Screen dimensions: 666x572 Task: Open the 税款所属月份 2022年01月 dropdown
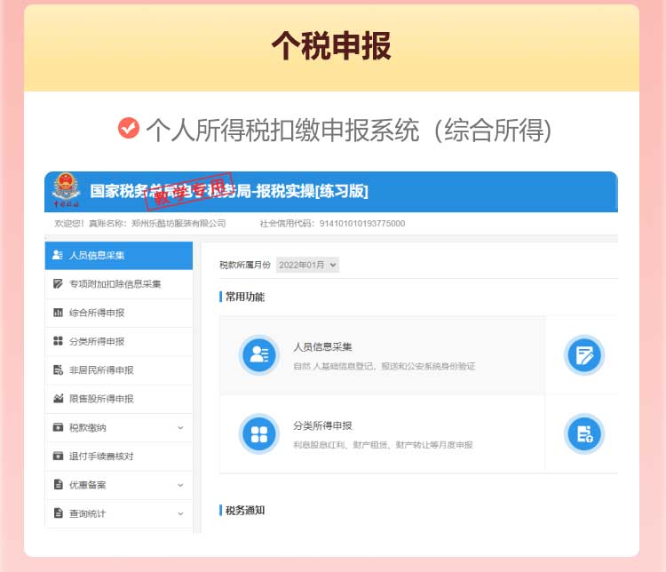[307, 265]
